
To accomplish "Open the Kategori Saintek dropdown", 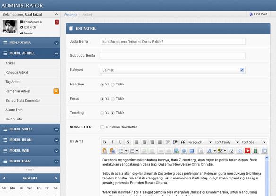I will (172, 70).
